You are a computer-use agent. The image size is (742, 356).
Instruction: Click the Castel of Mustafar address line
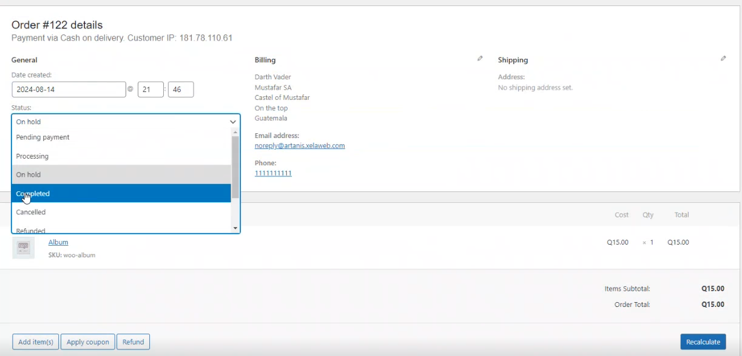point(282,97)
